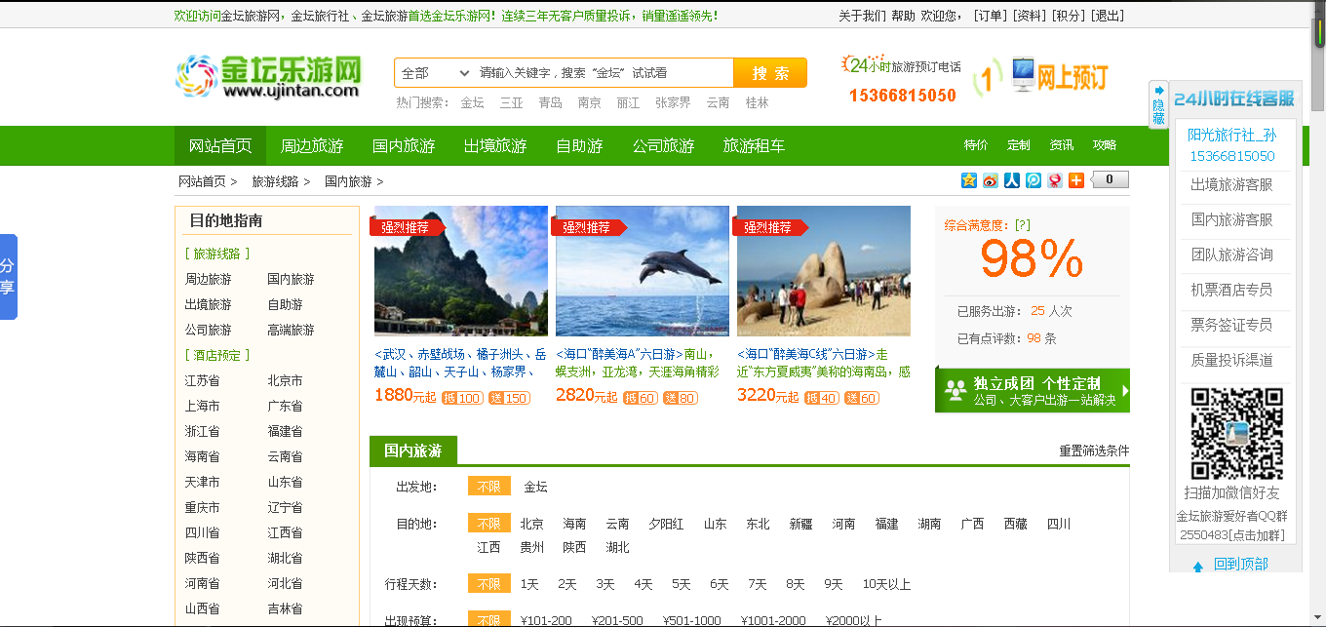1326x627 pixels.
Task: Select 不限 for 出发地 filter
Action: [488, 487]
